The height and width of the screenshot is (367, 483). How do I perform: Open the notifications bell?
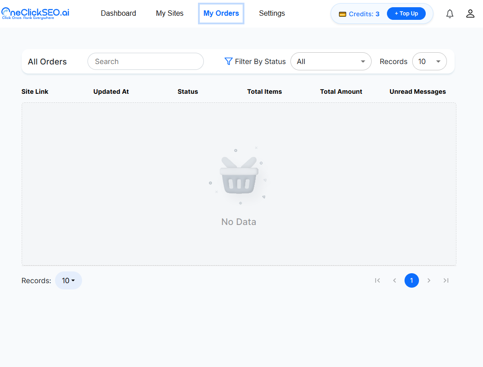[450, 14]
